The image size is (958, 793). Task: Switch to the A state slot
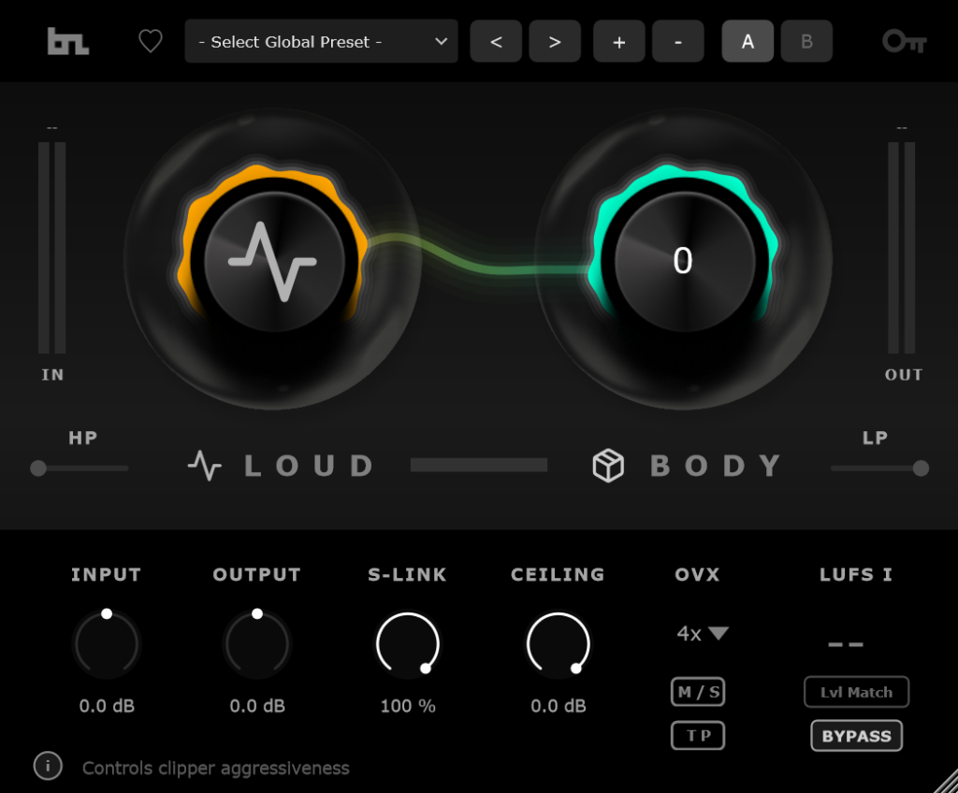click(x=748, y=42)
